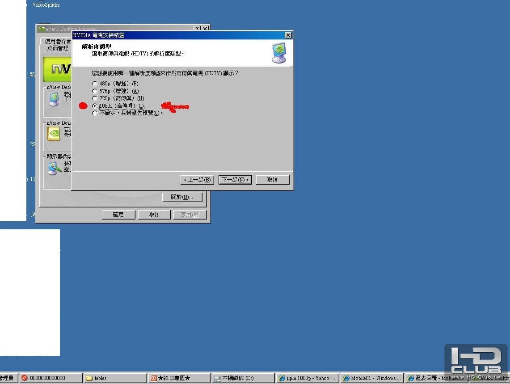Close the NVIDIA 電視安裝精靈 dialog
Image resolution: width=510 pixels, height=384 pixels.
tap(288, 35)
